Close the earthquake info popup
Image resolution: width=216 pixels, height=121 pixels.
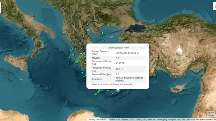147,46
